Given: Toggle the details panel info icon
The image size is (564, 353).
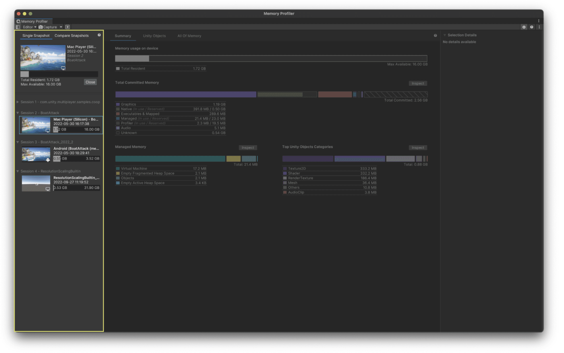Looking at the screenshot, I should (x=524, y=27).
